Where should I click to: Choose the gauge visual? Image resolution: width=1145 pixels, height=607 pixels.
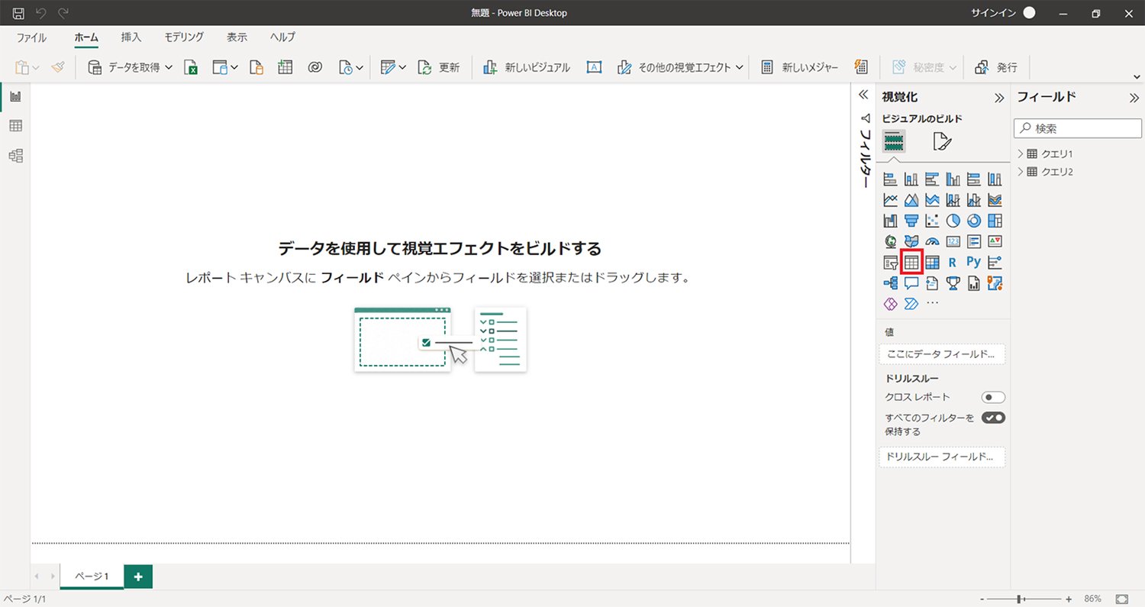click(932, 241)
